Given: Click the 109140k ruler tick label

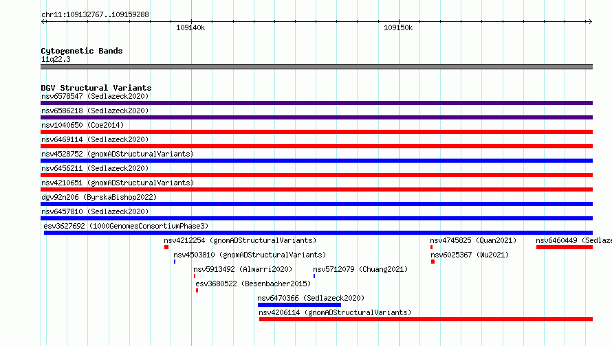Looking at the screenshot, I should (x=190, y=27).
